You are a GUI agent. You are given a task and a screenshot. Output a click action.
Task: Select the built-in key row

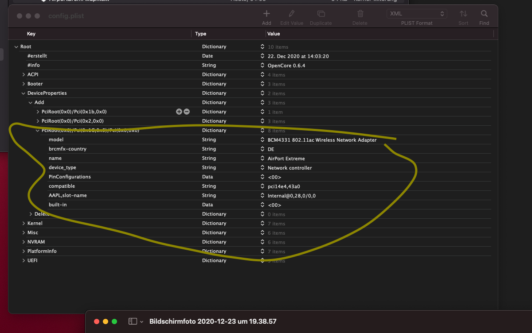58,205
